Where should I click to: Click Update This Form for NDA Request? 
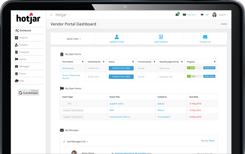(121, 68)
